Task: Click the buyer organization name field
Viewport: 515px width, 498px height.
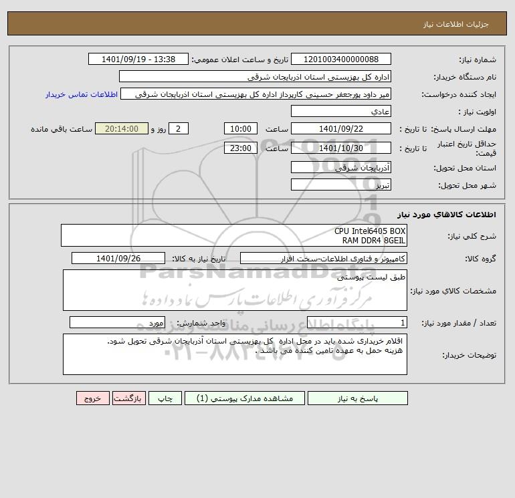Action: [x=255, y=76]
